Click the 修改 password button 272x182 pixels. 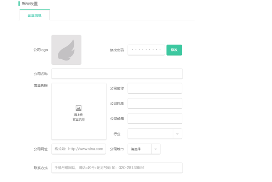174,50
